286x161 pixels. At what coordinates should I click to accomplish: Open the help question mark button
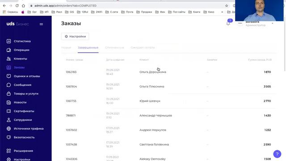[x=277, y=154]
